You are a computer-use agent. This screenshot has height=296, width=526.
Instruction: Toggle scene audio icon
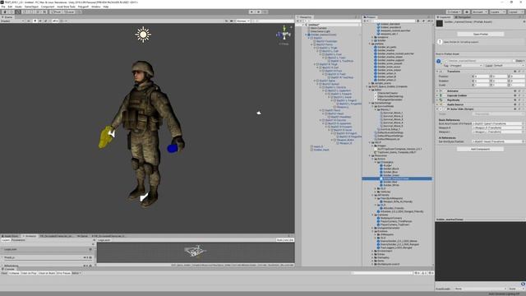(40, 21)
